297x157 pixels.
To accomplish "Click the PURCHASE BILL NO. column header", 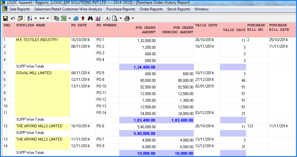I will click(x=257, y=30).
